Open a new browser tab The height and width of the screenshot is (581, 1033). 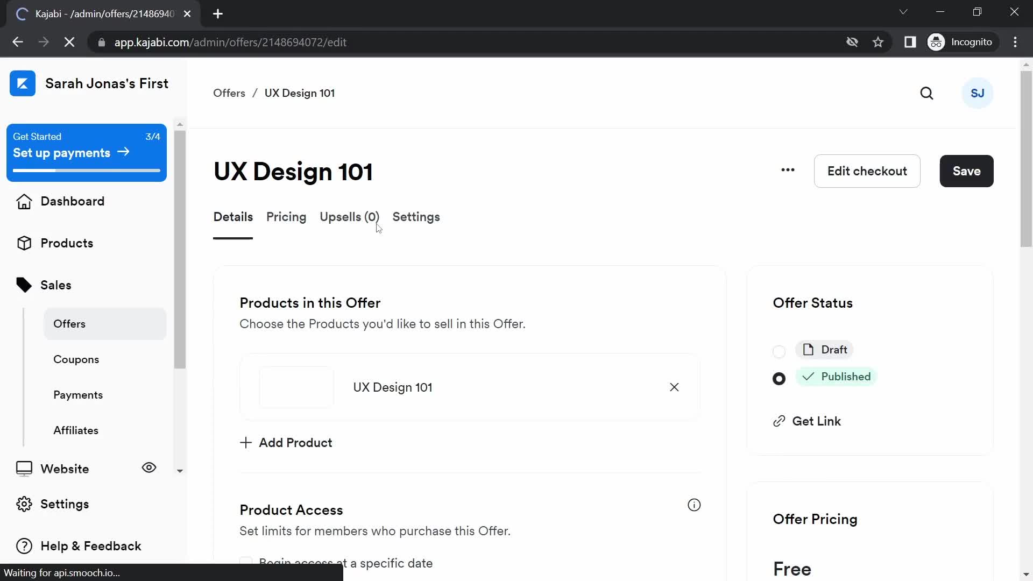[218, 14]
